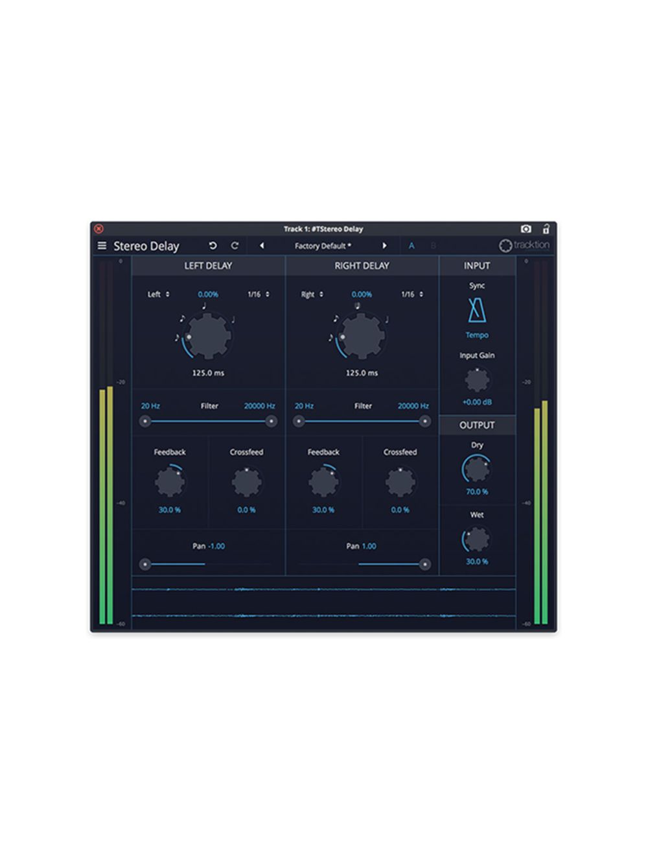
Task: Click the Left Delay filter high-cut slider handle
Action: coord(272,422)
